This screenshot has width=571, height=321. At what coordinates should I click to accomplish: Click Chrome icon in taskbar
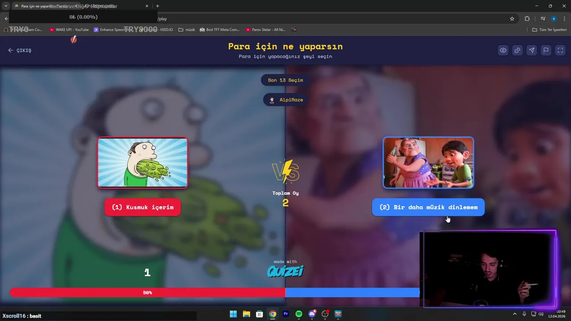click(x=273, y=314)
